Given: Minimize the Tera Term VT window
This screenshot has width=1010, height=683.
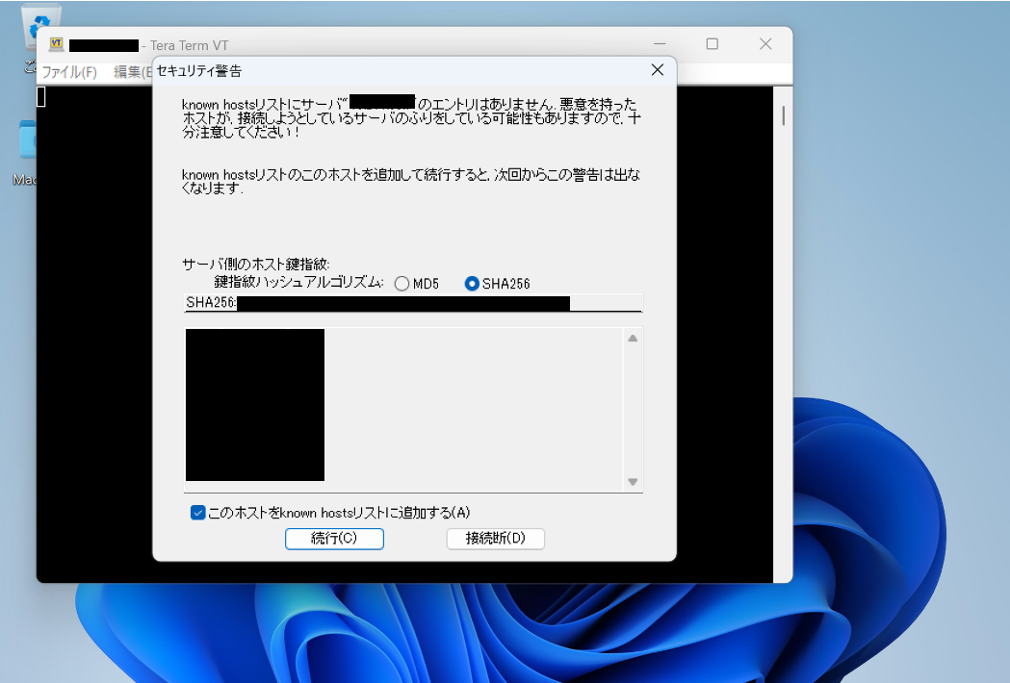Looking at the screenshot, I should tap(660, 44).
